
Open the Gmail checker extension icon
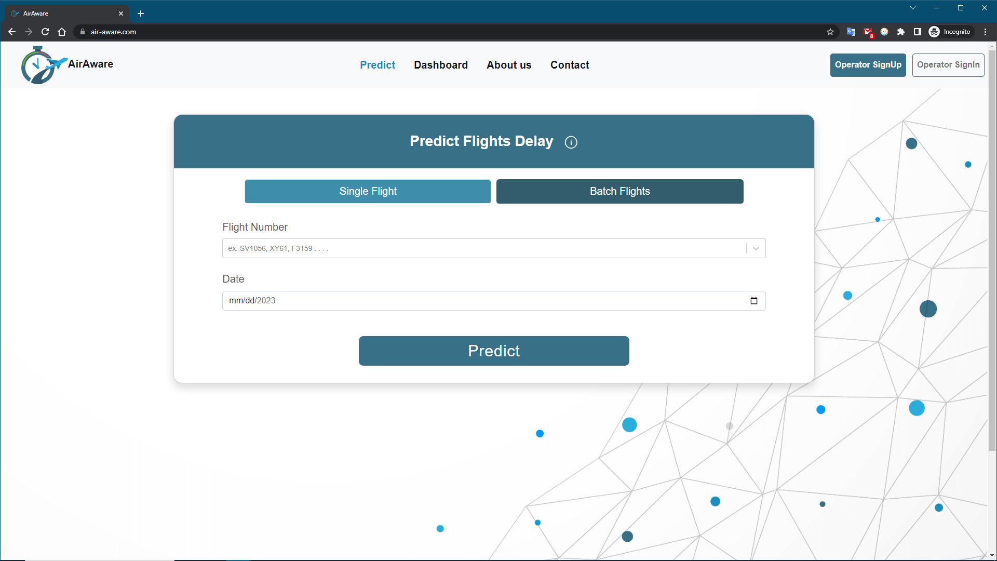(868, 32)
